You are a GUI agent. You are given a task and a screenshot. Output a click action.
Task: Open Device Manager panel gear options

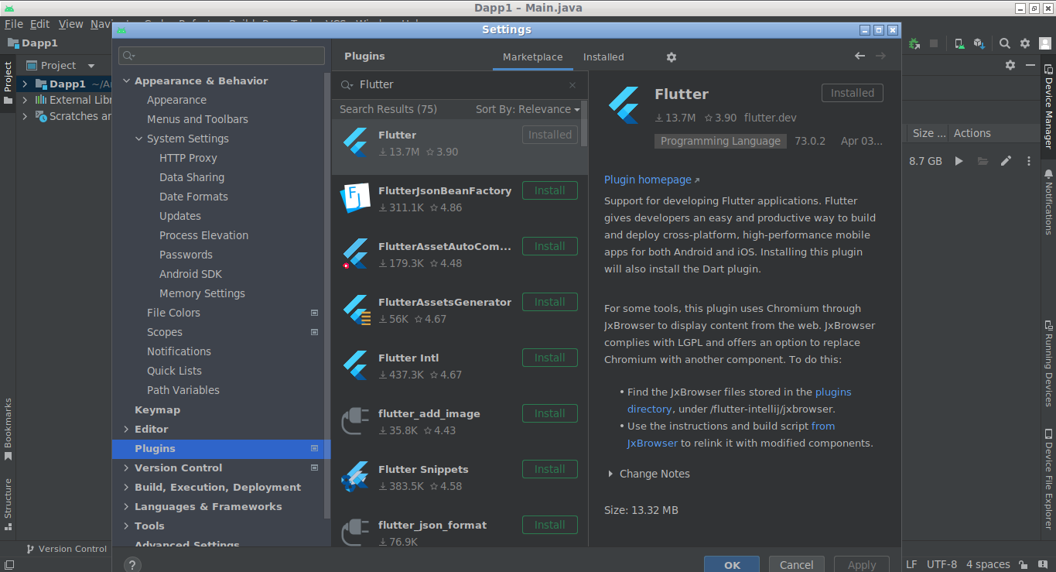tap(1010, 65)
